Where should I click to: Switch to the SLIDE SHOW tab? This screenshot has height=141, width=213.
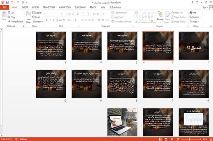pyautogui.click(x=80, y=7)
